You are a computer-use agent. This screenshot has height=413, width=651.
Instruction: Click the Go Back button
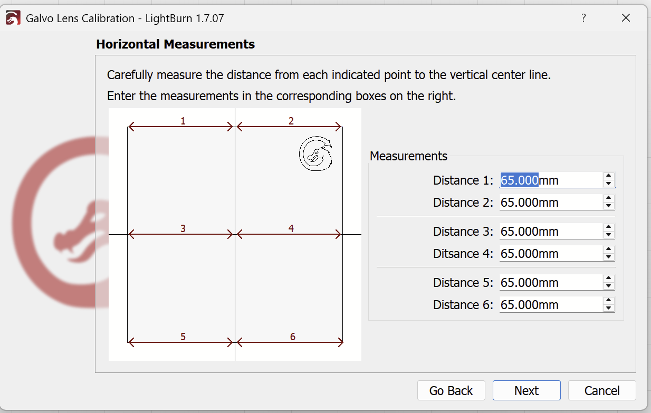pyautogui.click(x=451, y=390)
